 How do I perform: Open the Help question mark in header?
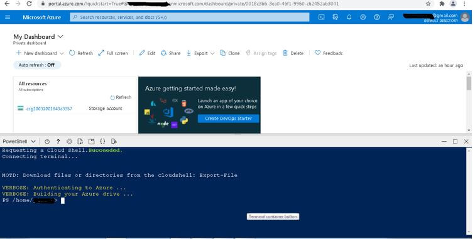point(376,17)
